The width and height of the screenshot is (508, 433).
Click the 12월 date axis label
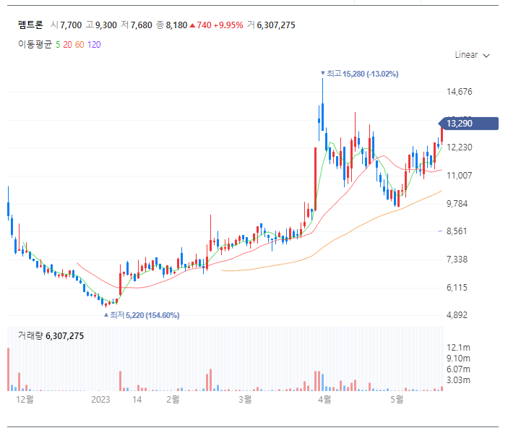click(x=25, y=399)
